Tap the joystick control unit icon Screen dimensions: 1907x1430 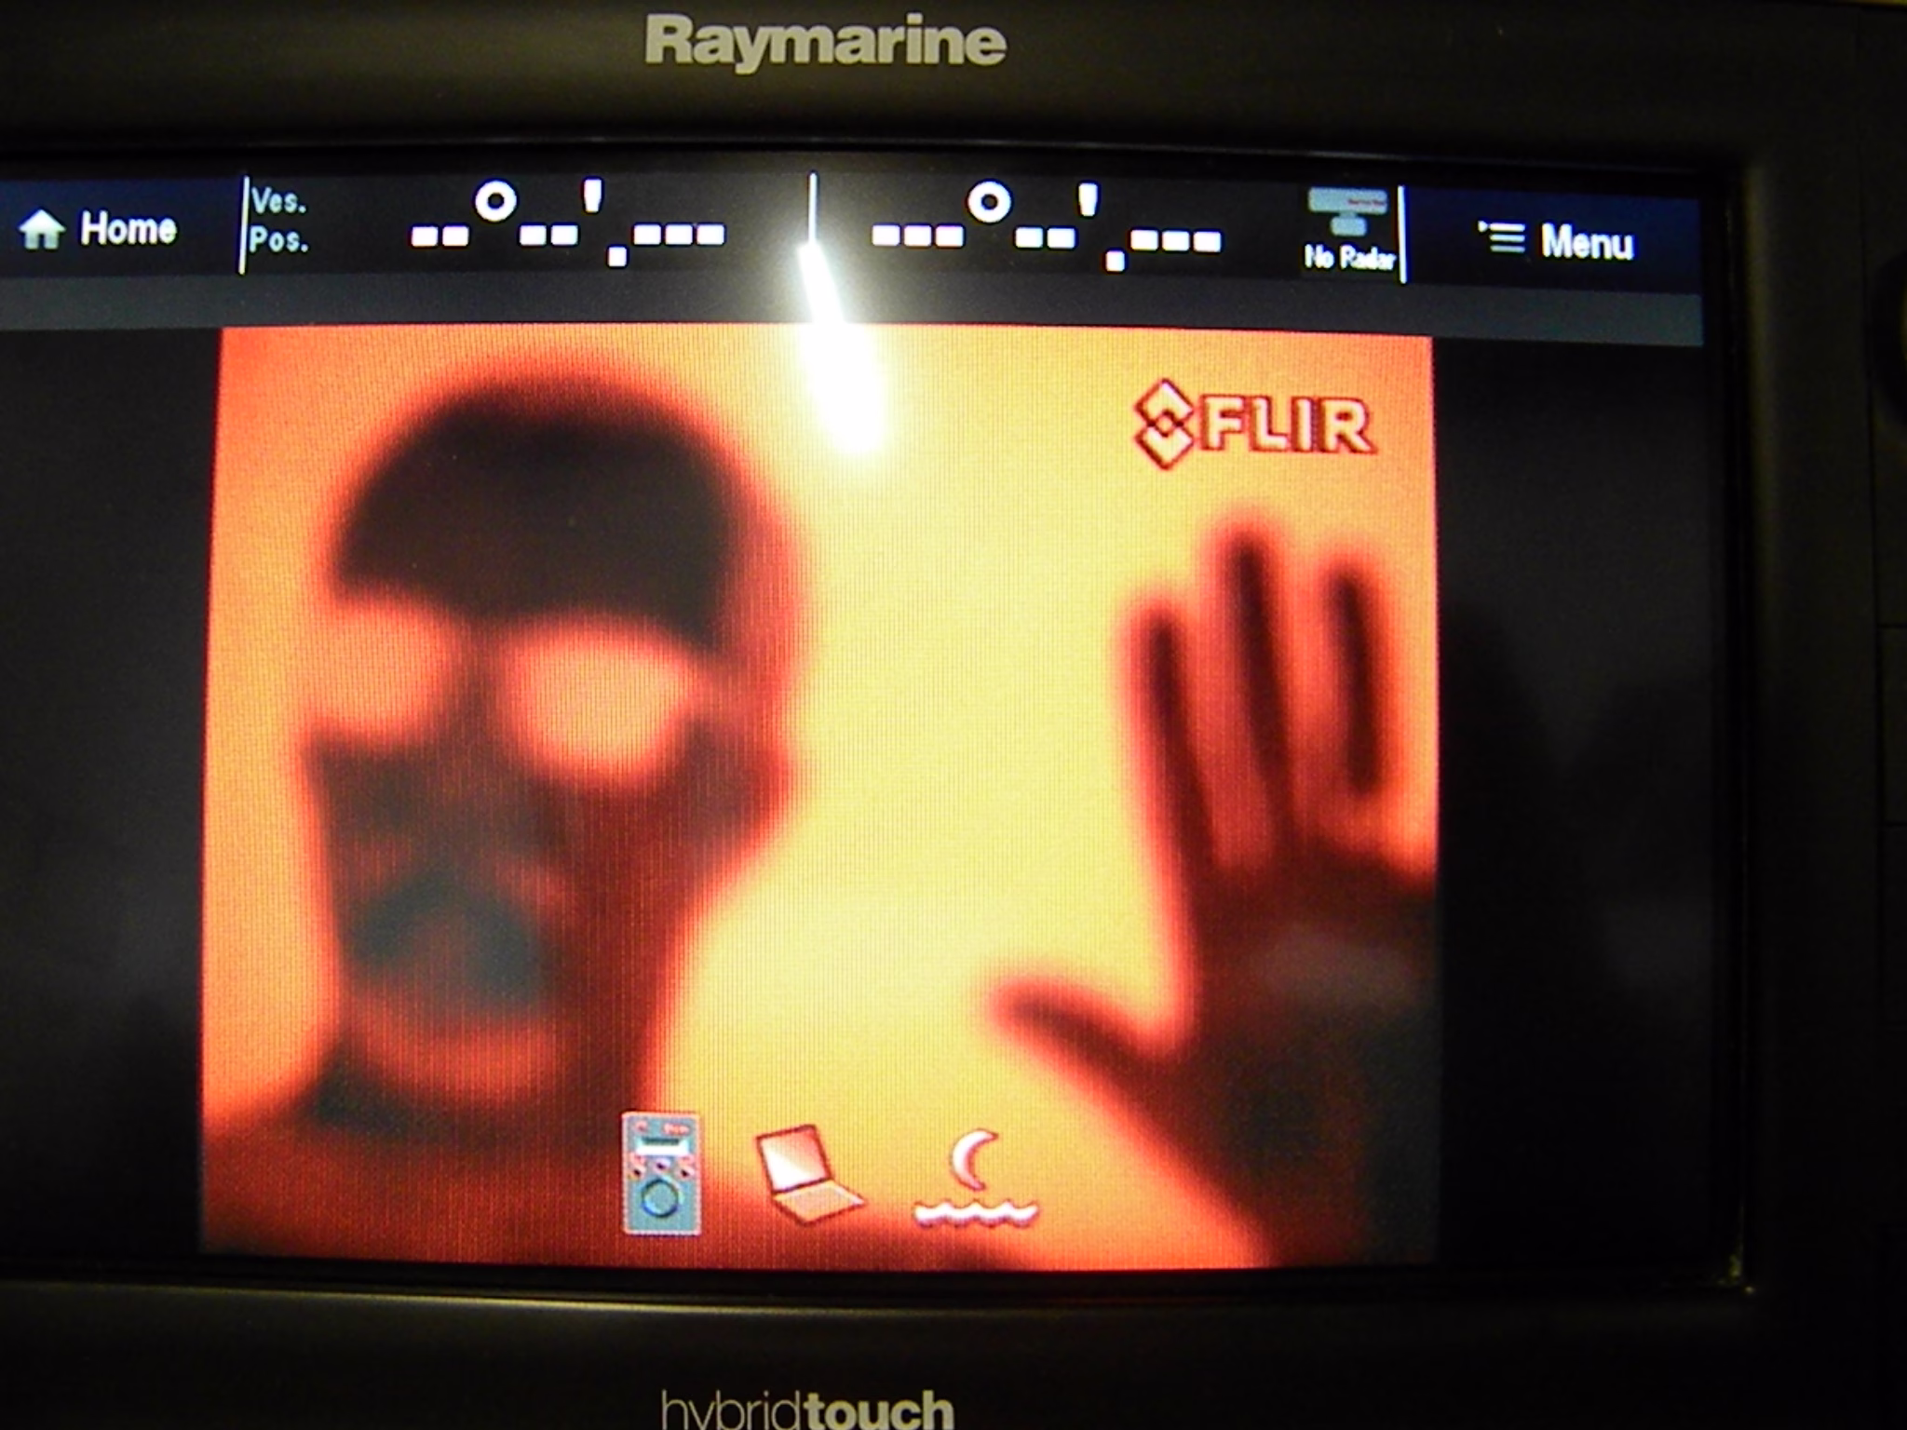coord(660,1174)
